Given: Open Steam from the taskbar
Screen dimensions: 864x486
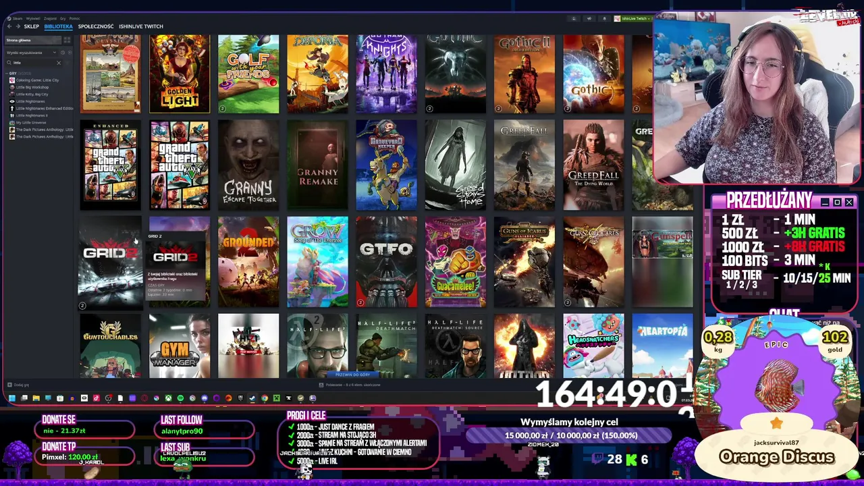Looking at the screenshot, I should tap(252, 398).
